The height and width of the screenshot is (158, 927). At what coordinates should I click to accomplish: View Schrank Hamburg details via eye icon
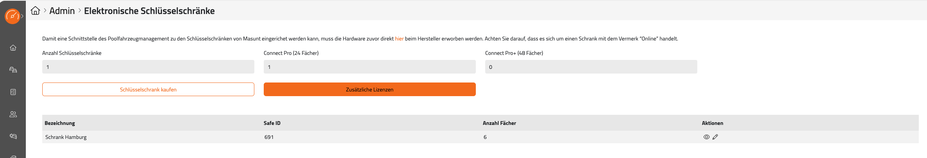pyautogui.click(x=706, y=137)
